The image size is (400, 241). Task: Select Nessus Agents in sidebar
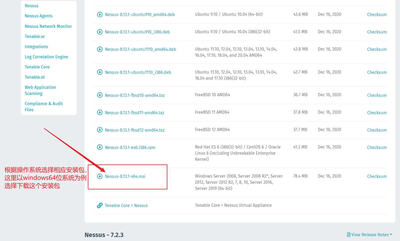pos(39,16)
